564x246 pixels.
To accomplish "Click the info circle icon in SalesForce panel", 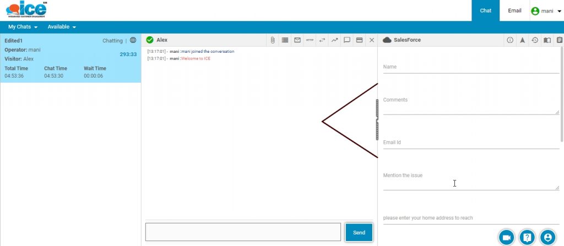I will point(510,40).
